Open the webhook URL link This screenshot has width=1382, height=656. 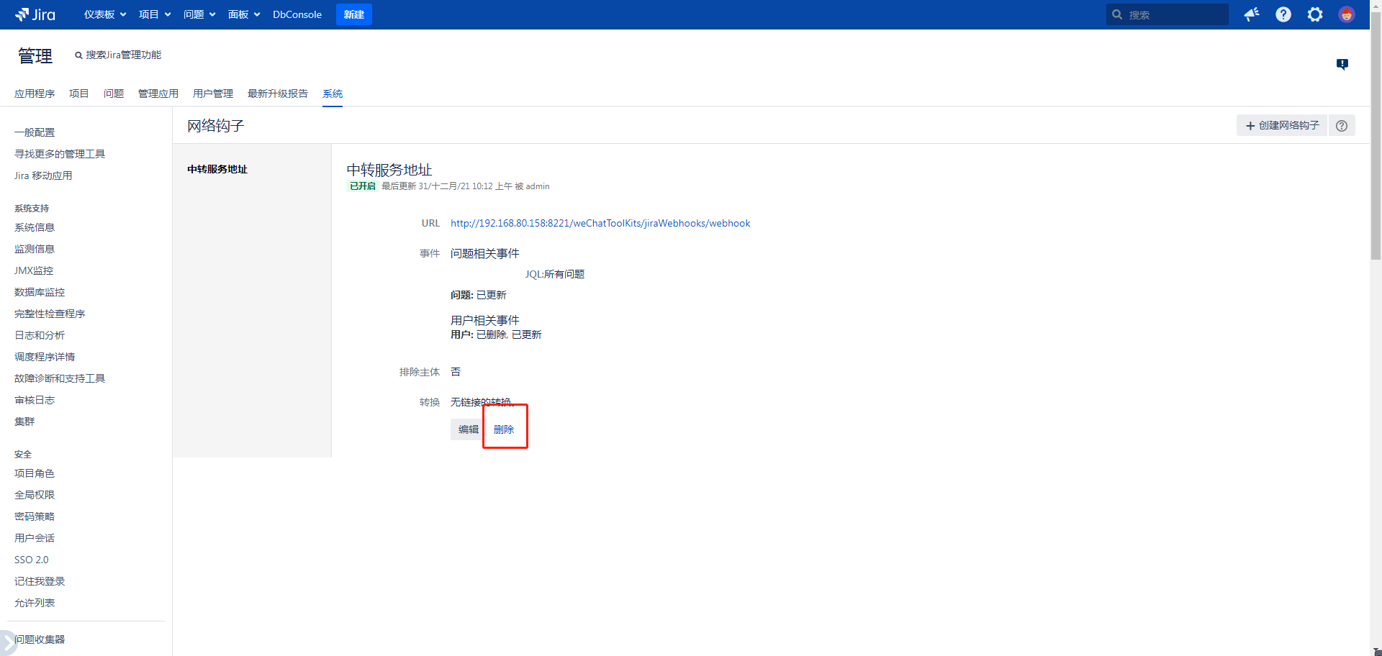coord(600,224)
